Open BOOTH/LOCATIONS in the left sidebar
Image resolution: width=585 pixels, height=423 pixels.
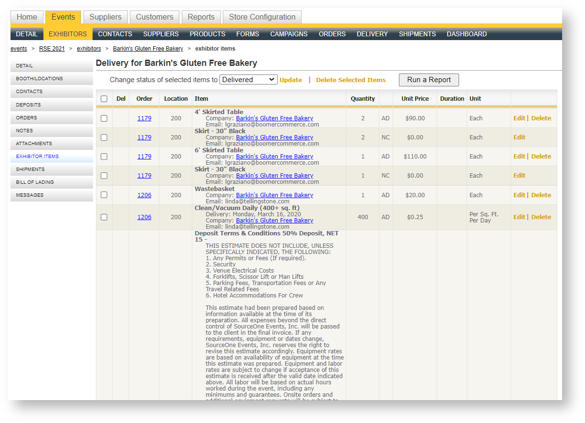[x=39, y=78]
